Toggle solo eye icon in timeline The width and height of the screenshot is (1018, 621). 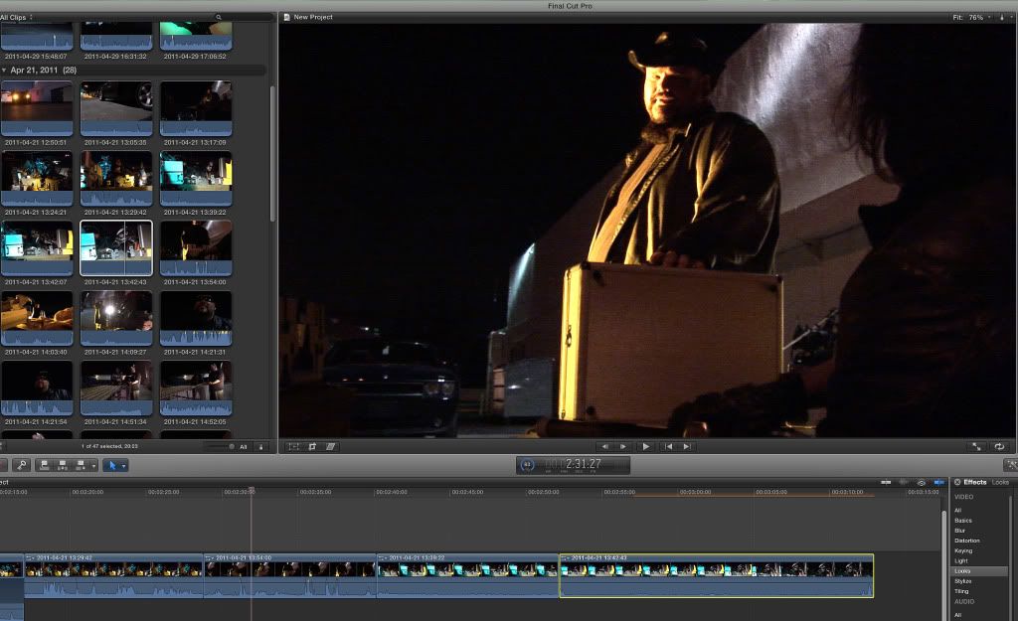(922, 482)
